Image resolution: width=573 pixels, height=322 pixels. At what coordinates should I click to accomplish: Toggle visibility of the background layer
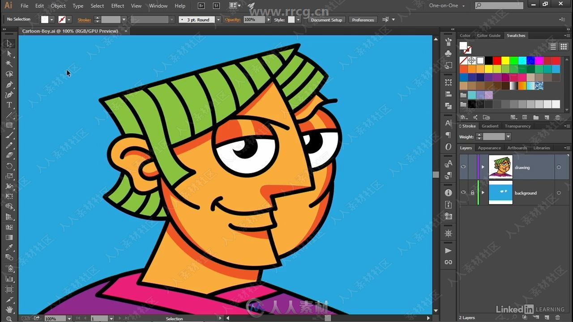(463, 193)
